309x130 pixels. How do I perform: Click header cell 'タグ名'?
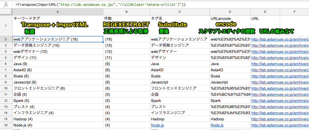(180, 26)
